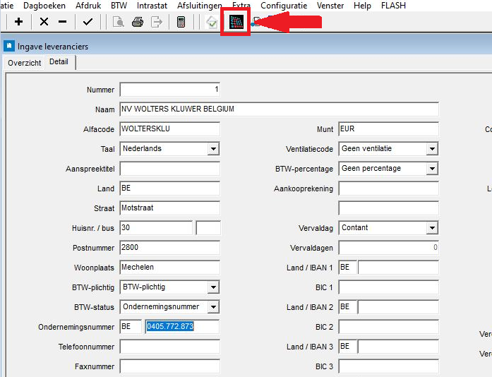The height and width of the screenshot is (377, 492).
Task: Open the Intrastat menu
Action: click(x=152, y=5)
